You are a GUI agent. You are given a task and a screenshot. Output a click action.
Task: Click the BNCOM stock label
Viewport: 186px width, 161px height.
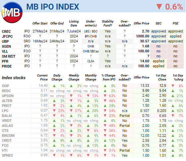(x=8, y=135)
